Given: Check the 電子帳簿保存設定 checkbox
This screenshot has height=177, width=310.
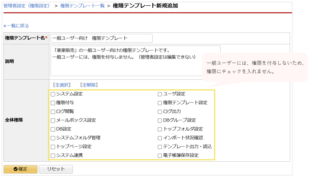Looking at the screenshot, I should pyautogui.click(x=160, y=155).
